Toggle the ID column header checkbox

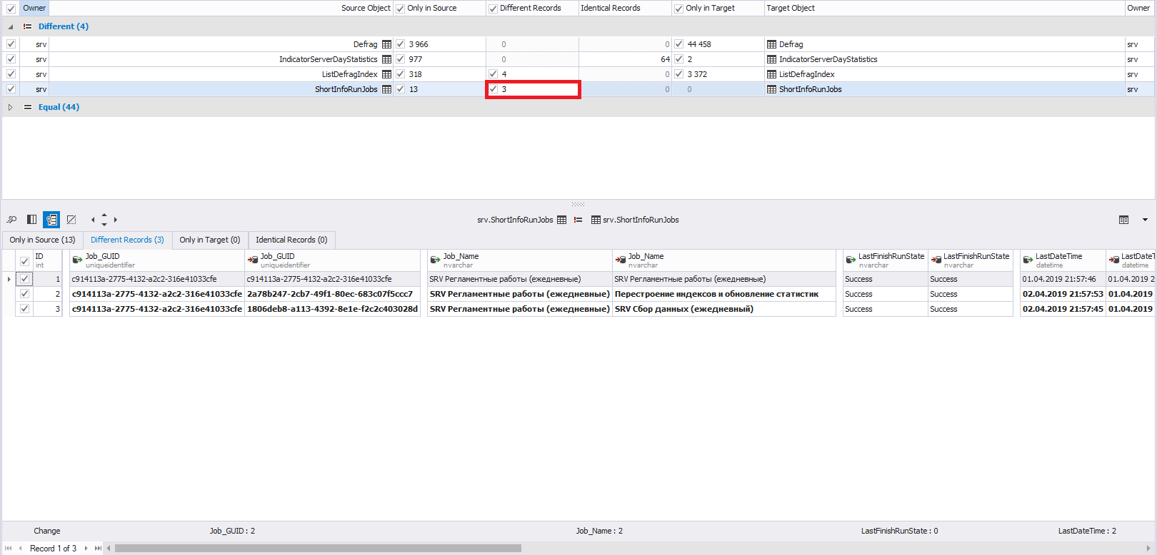click(24, 261)
